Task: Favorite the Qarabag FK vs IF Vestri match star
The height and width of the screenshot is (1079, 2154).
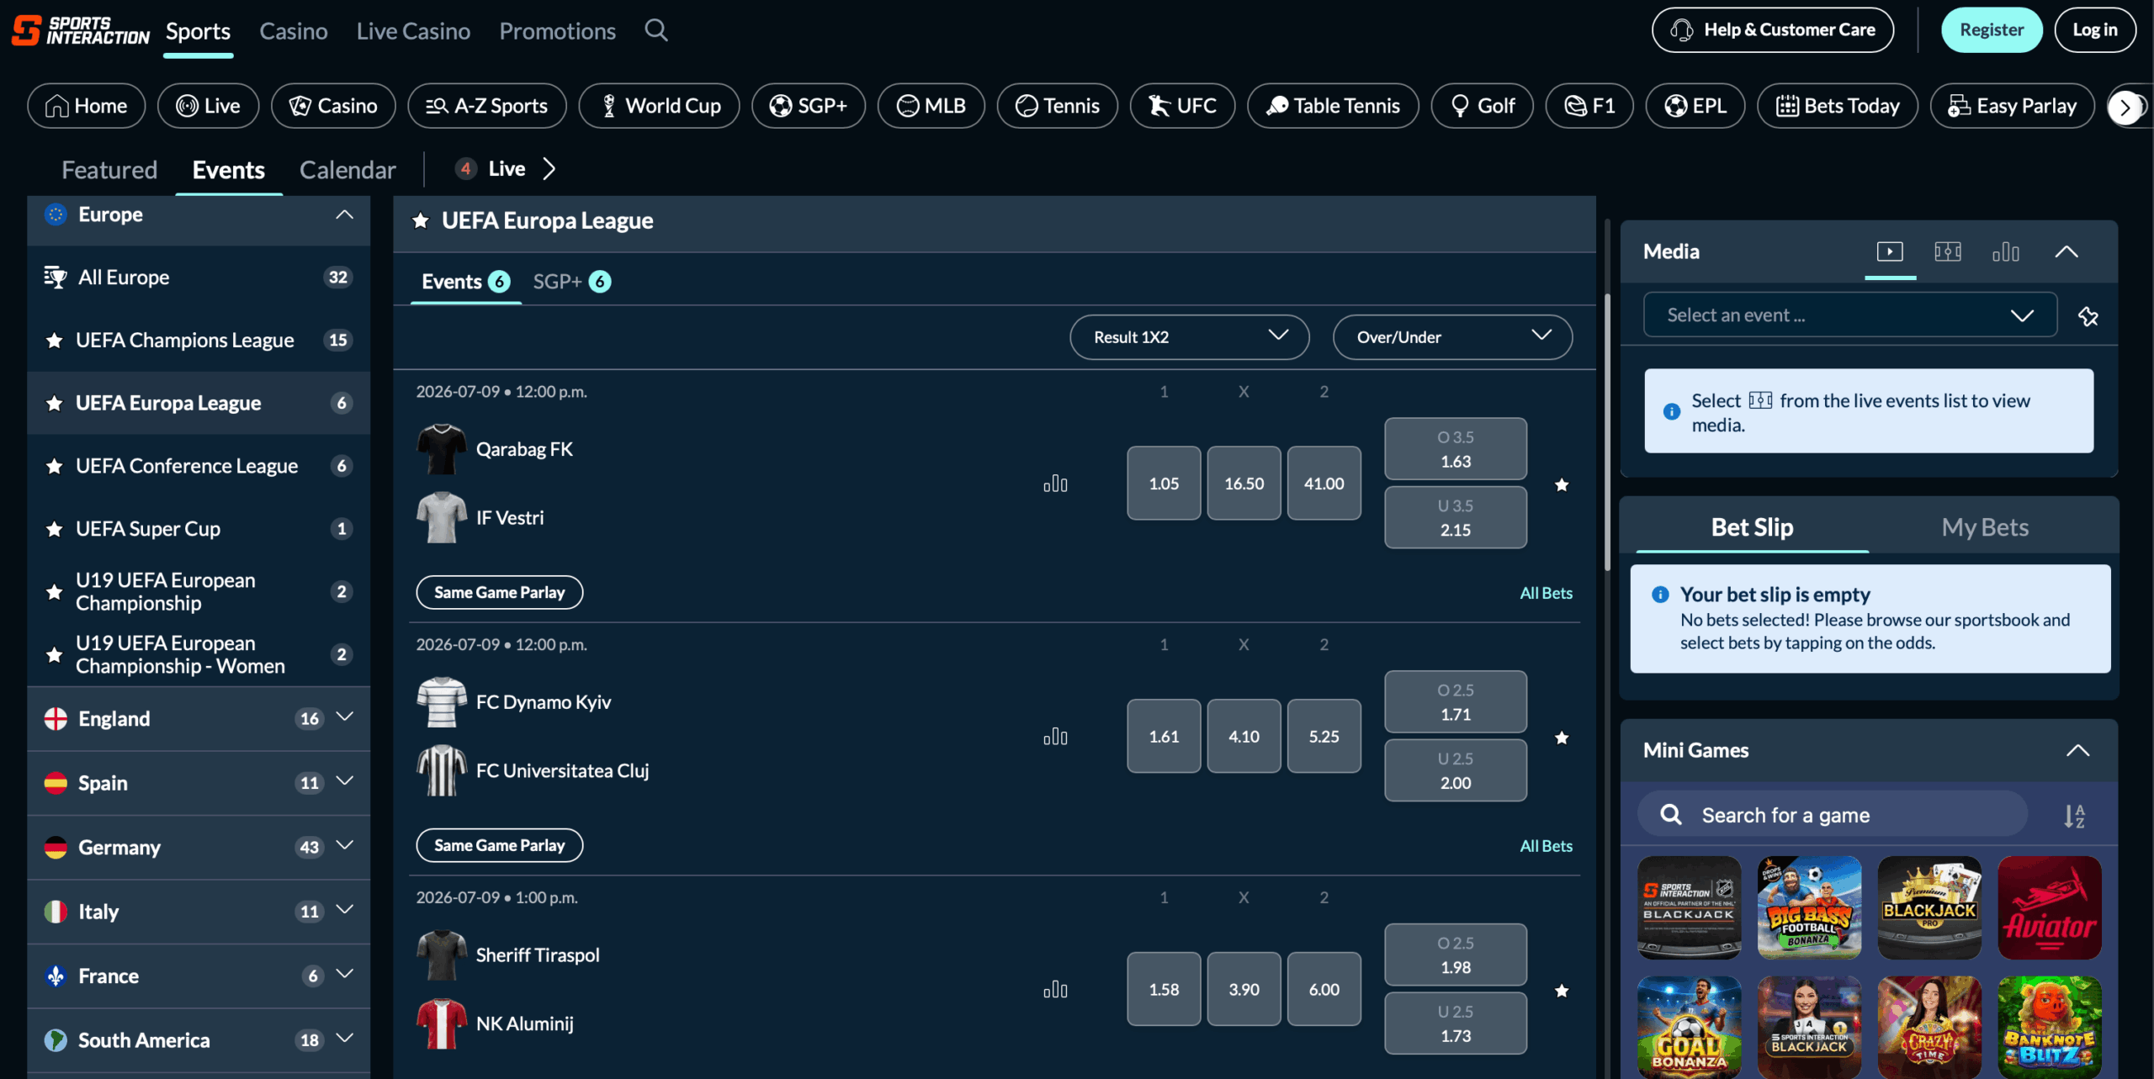Action: [1562, 484]
